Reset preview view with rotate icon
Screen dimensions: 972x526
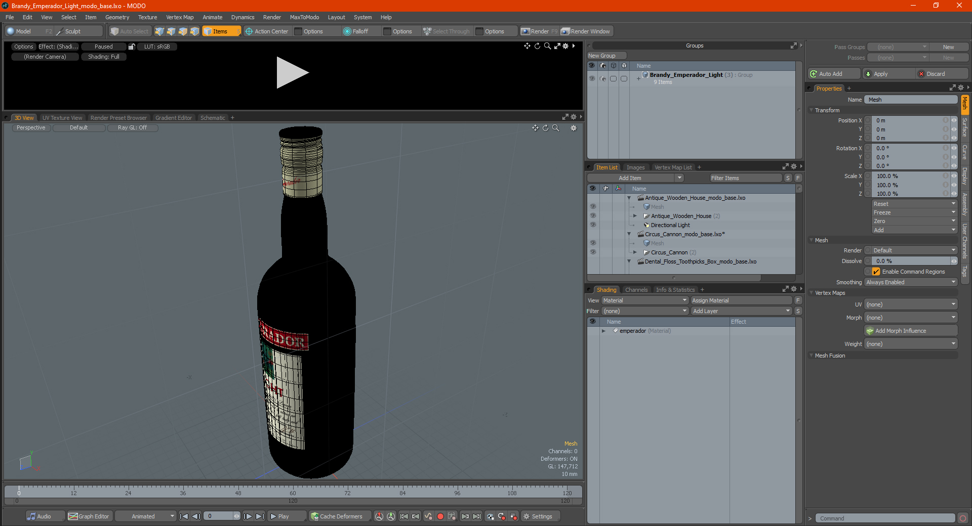[x=537, y=46]
